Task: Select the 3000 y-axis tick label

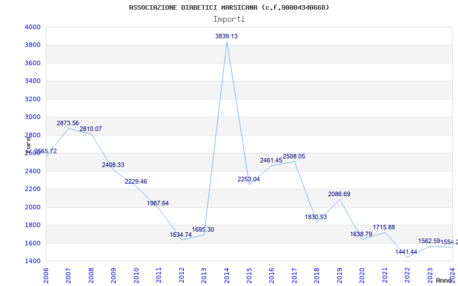Action: (x=33, y=117)
